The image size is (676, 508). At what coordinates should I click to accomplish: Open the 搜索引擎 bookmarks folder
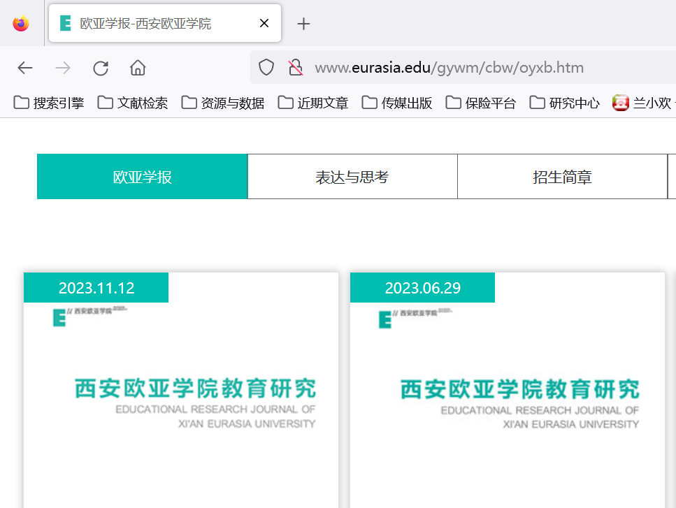click(49, 103)
